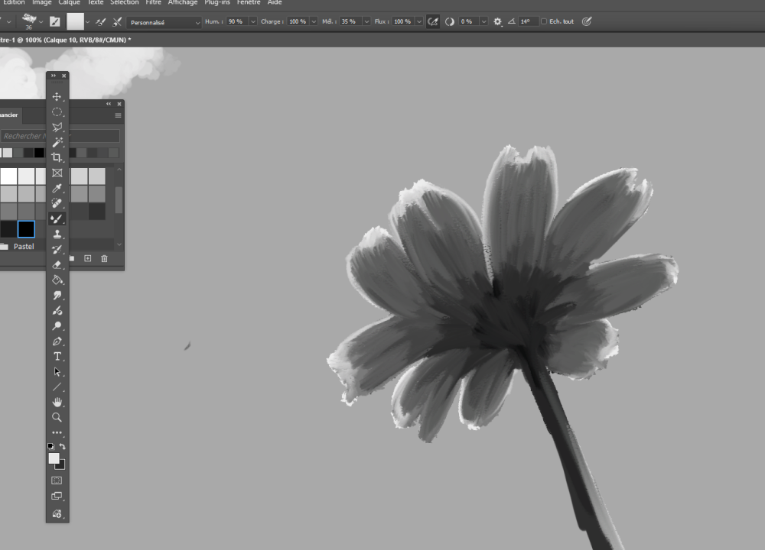Open the Personnalisé blending combination dropdown
The height and width of the screenshot is (550, 765).
(164, 22)
